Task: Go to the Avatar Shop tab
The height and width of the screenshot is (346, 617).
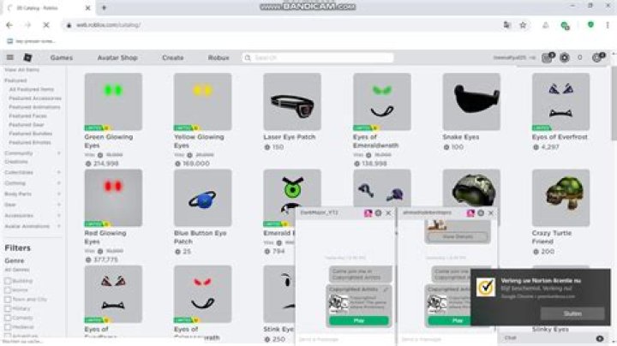Action: 117,57
